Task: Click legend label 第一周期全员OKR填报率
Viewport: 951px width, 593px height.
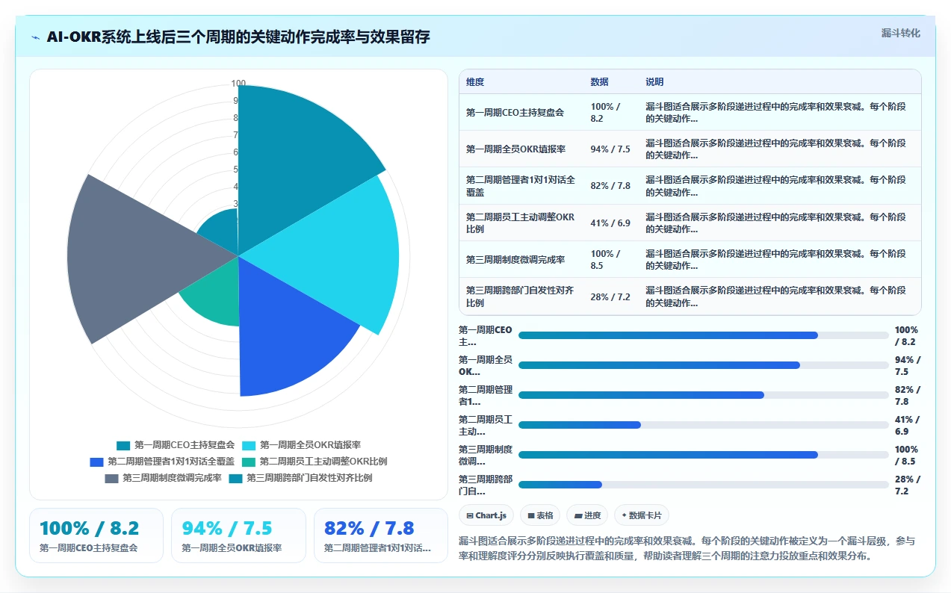Action: click(x=311, y=445)
